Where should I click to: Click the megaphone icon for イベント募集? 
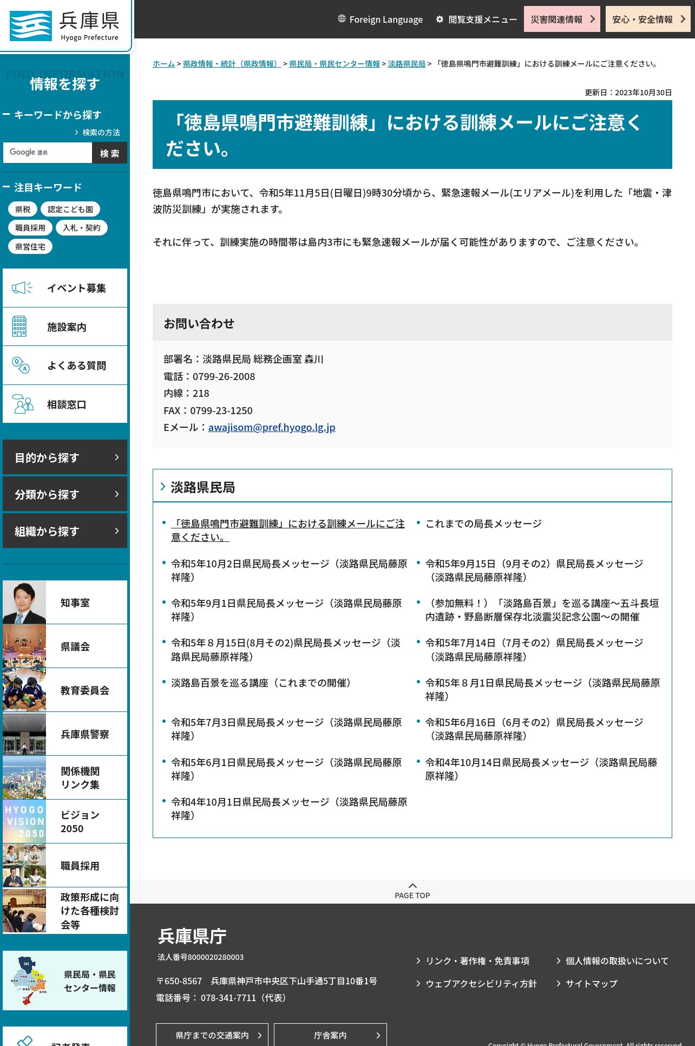[x=22, y=288]
